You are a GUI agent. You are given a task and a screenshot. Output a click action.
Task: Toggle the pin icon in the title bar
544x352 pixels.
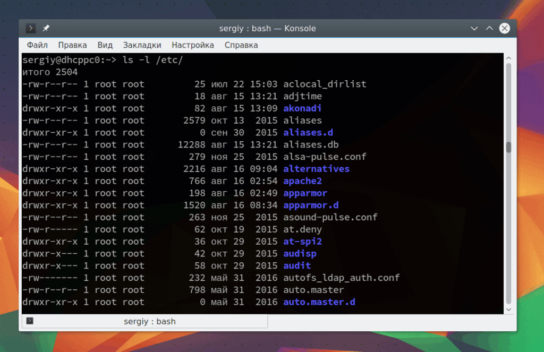click(46, 28)
